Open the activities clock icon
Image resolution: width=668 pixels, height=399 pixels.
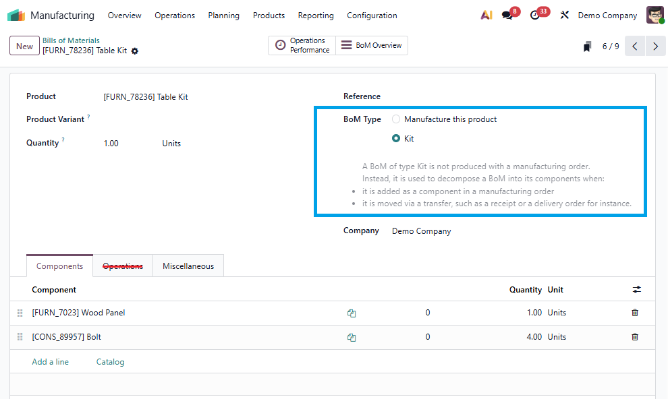click(535, 15)
